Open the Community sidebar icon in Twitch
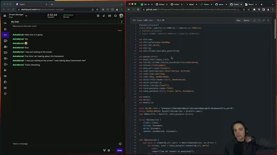 pyautogui.click(x=5, y=47)
